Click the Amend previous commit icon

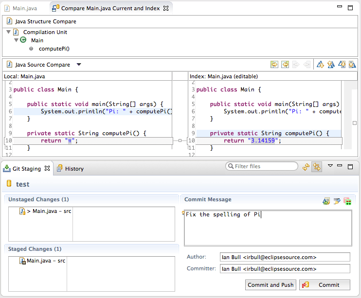tap(326, 201)
